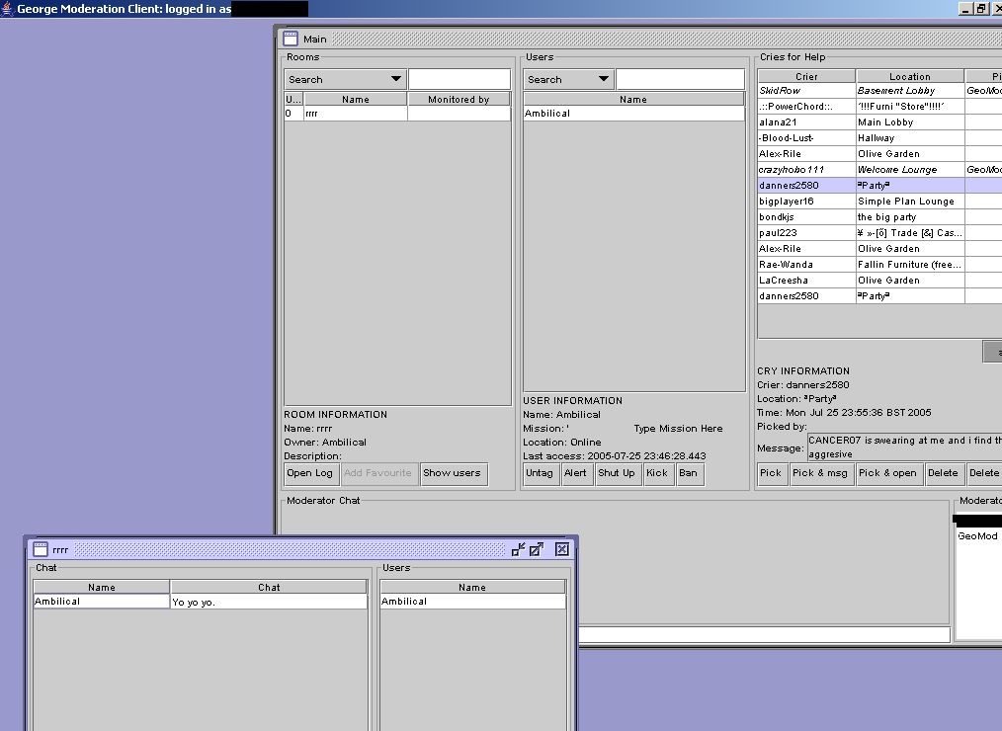Select room rrrr in the Rooms list
Viewport: 1002px width, 731px height.
tap(356, 114)
